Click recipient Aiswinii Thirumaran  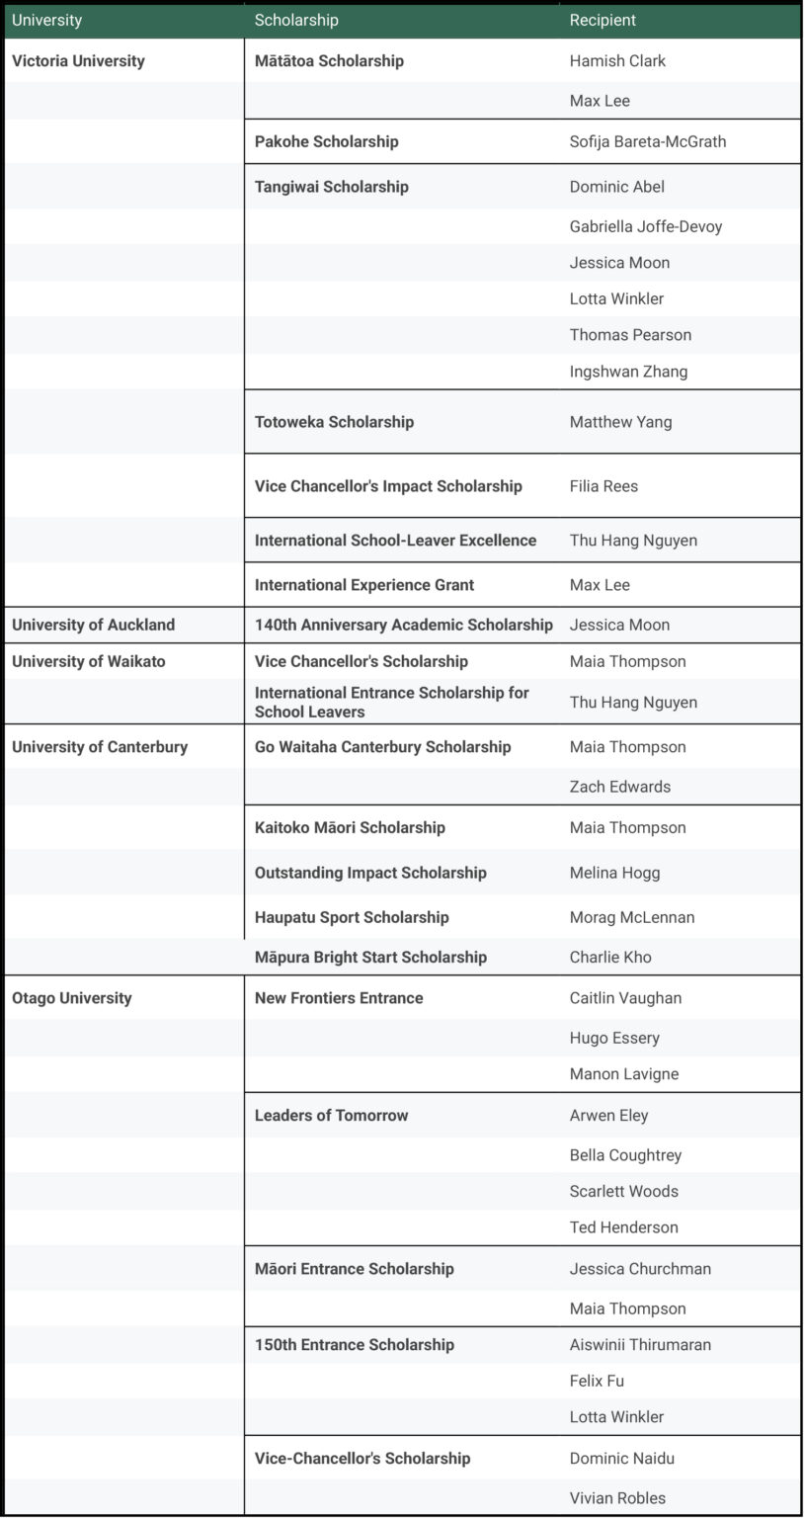pos(640,1345)
